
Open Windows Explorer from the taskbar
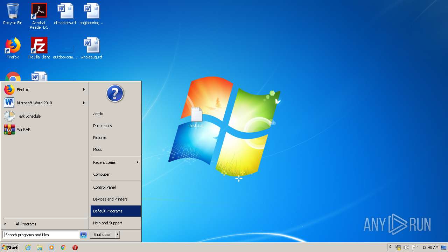point(40,247)
